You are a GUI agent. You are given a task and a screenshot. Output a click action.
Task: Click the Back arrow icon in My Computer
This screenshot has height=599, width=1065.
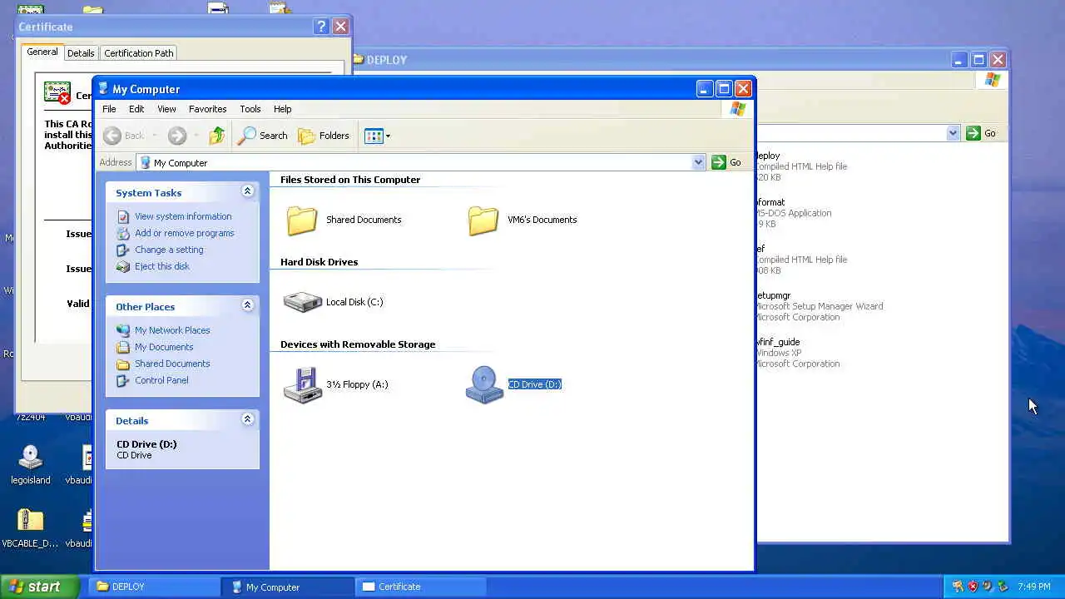coord(112,136)
